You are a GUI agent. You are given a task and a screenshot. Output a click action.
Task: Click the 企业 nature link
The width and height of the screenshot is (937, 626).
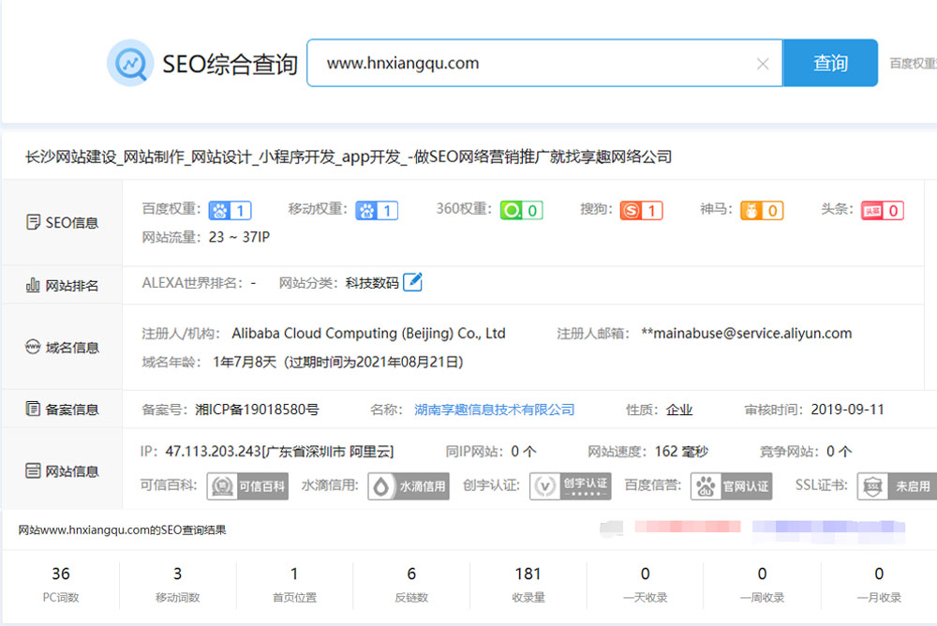679,410
